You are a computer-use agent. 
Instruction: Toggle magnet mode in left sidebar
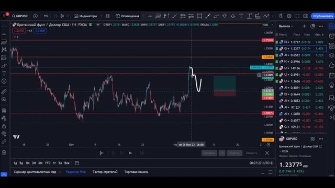click(x=4, y=110)
